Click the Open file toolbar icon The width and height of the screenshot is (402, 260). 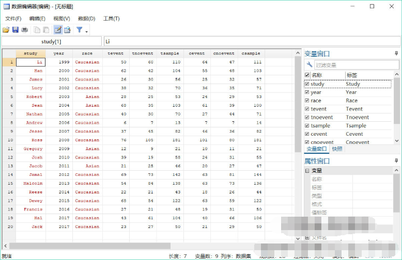click(6, 30)
